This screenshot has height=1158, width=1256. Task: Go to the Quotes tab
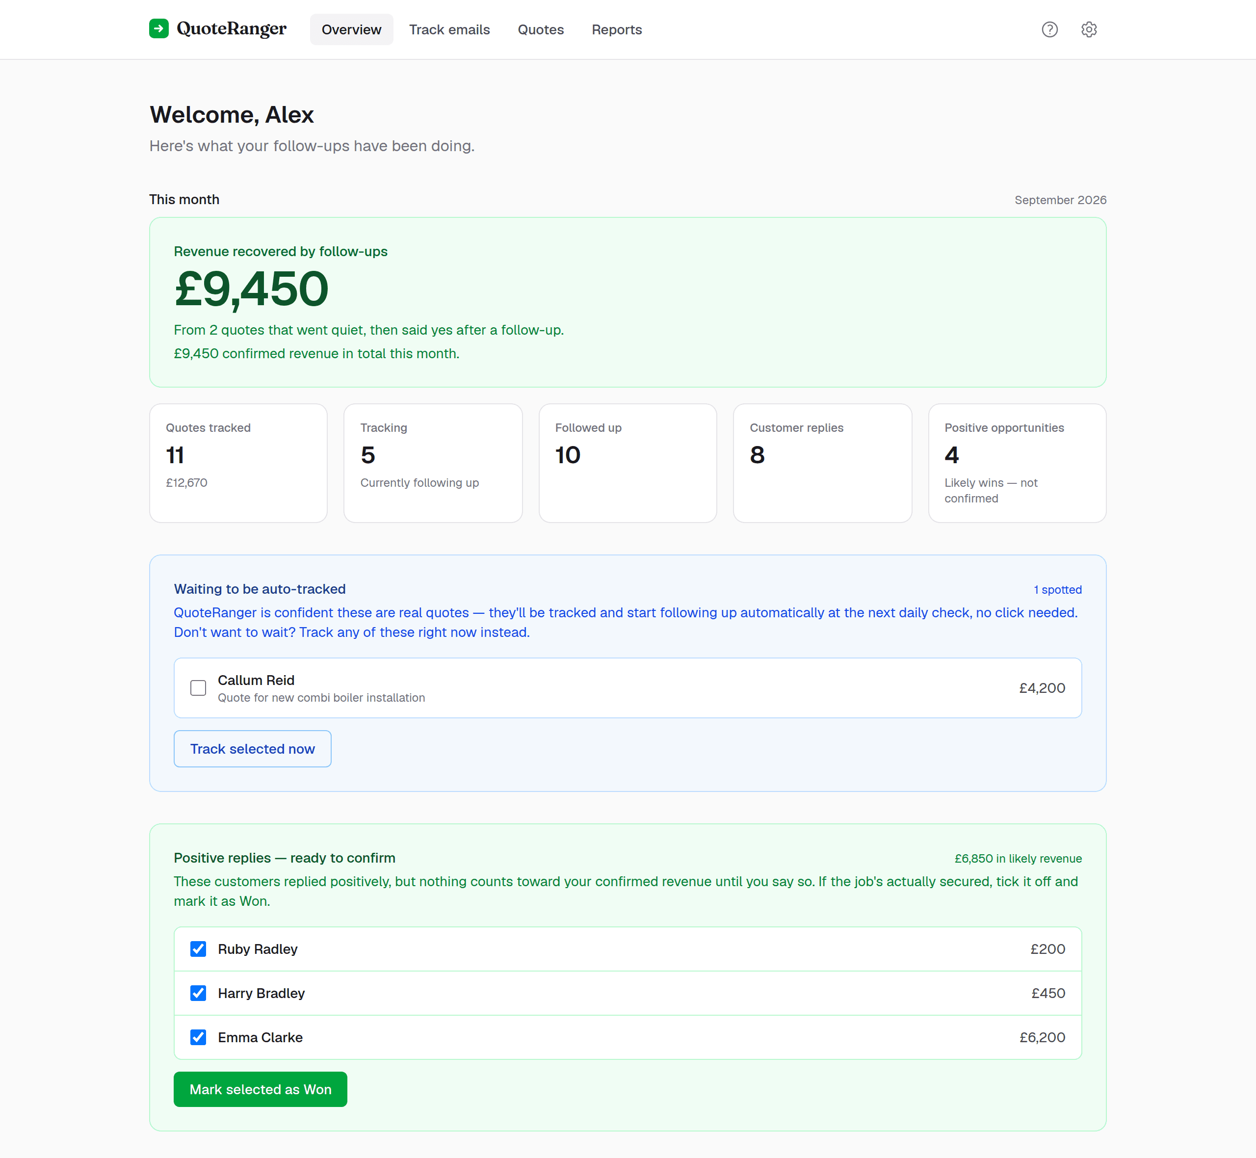(x=541, y=29)
